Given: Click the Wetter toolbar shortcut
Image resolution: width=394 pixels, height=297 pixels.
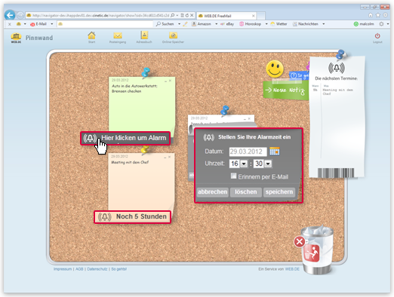Looking at the screenshot, I should pos(279,24).
